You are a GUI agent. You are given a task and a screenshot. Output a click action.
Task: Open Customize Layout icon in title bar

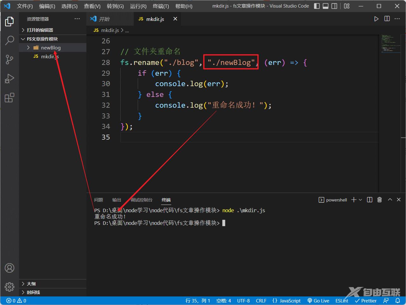click(347, 6)
